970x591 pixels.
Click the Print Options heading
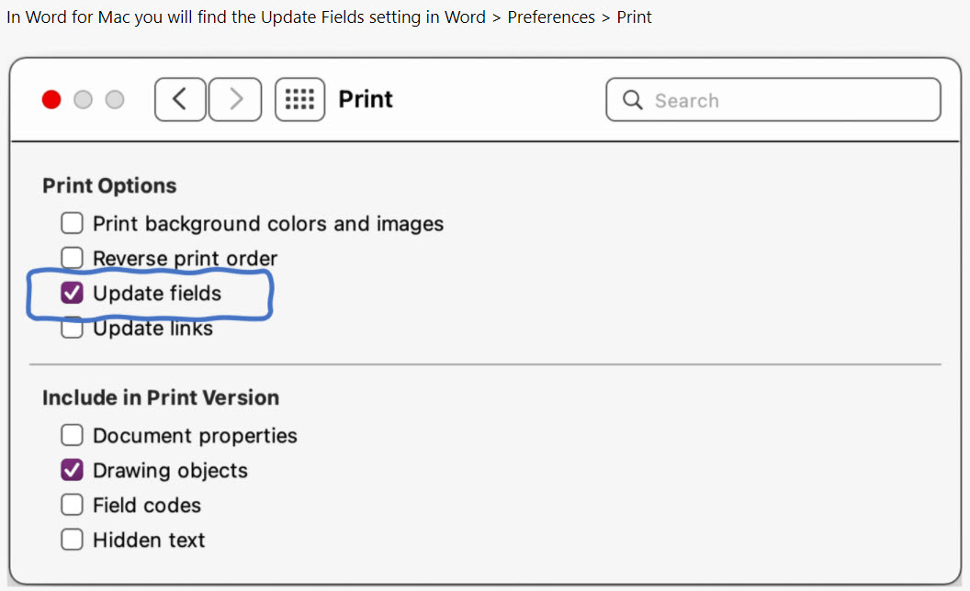pos(109,185)
